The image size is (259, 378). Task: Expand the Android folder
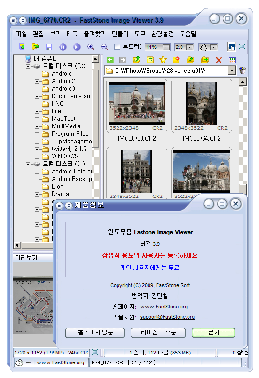point(37,74)
